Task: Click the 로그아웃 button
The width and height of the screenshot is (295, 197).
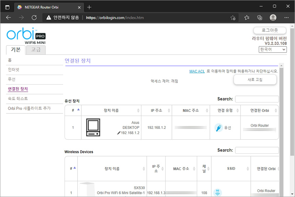Action: [270, 30]
